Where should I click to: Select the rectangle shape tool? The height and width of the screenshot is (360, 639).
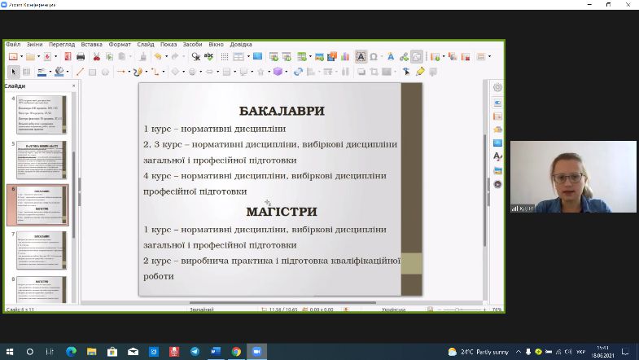click(x=92, y=72)
